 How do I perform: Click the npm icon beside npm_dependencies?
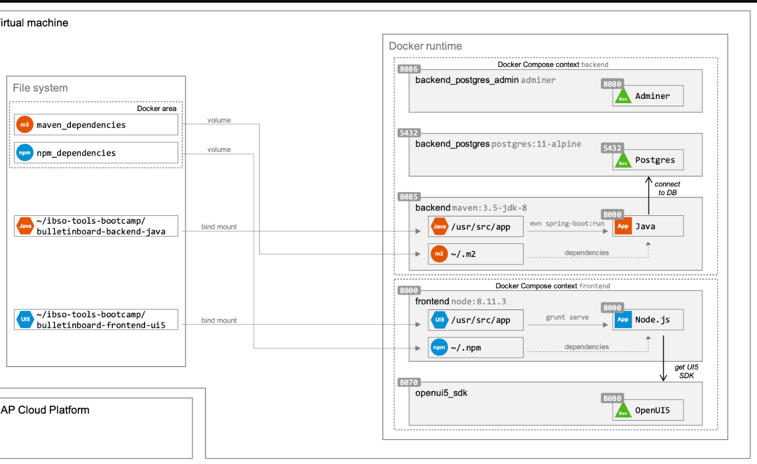pyautogui.click(x=25, y=153)
